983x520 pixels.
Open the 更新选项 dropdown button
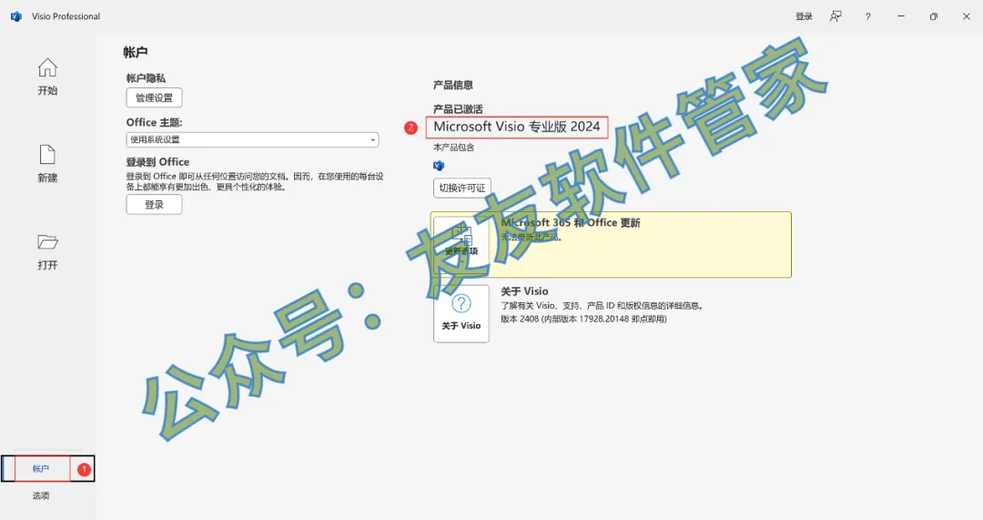(x=461, y=245)
